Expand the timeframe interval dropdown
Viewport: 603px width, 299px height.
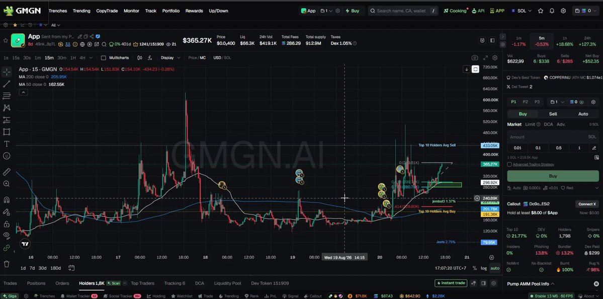[91, 58]
